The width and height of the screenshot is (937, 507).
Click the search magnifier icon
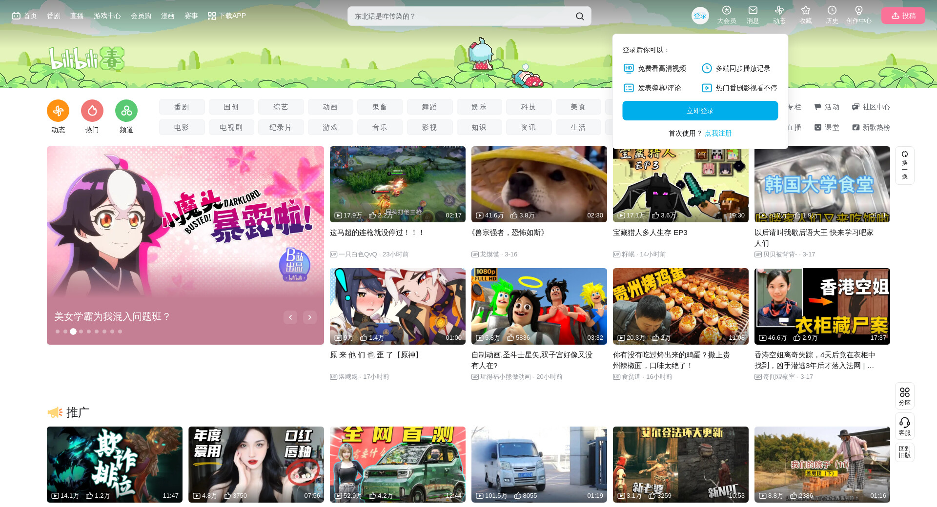(x=580, y=16)
